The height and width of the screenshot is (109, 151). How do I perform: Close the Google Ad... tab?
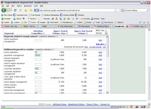coord(127,26)
